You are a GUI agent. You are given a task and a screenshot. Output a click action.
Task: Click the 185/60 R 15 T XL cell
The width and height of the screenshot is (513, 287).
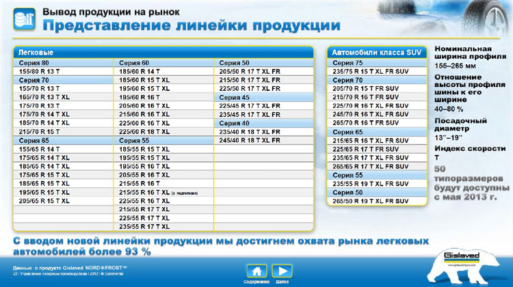pos(163,80)
